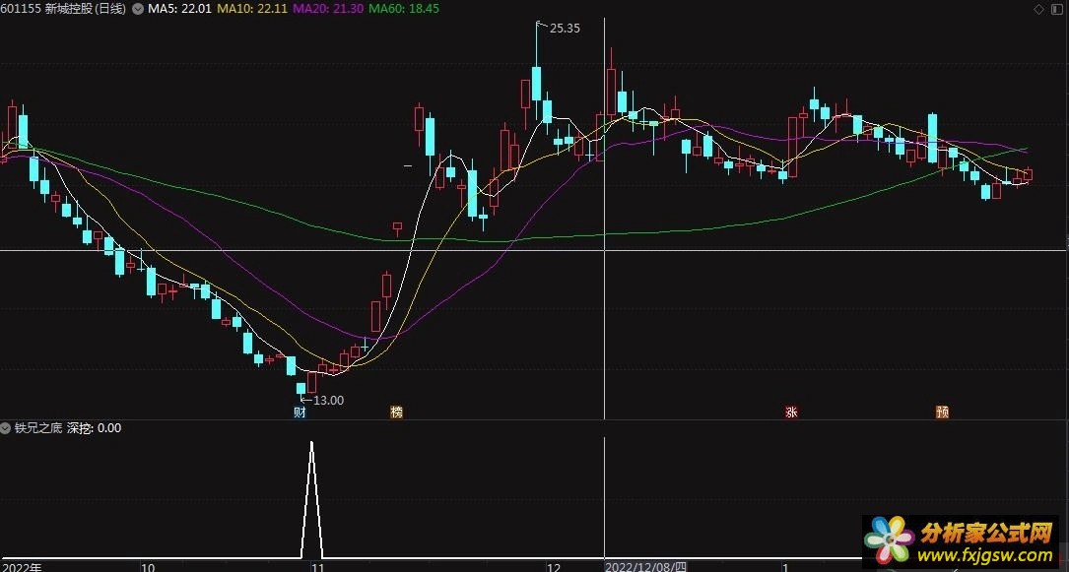Select the MA20: 21.30 label

(327, 9)
